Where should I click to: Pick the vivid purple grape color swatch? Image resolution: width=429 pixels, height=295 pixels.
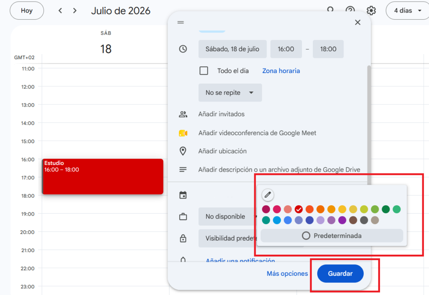coord(342,220)
